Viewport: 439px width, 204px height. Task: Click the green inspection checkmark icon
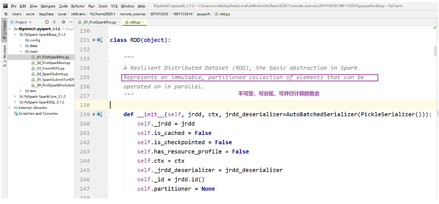tap(435, 28)
